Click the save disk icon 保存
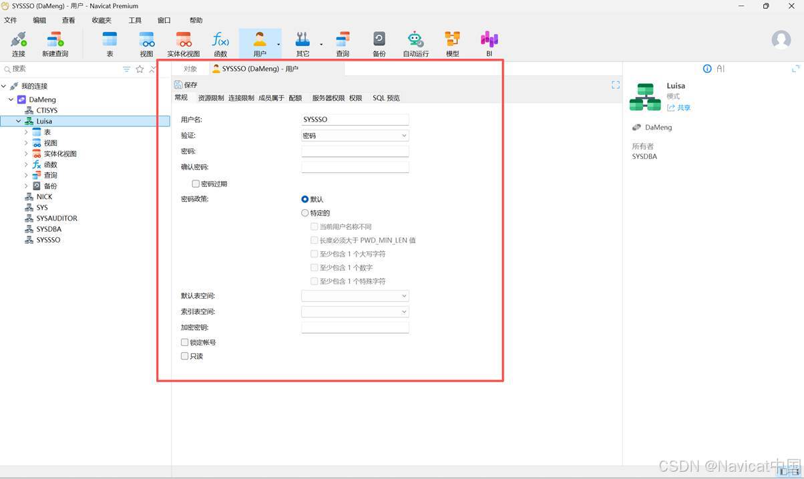Viewport: 804px width, 479px height. pos(178,85)
